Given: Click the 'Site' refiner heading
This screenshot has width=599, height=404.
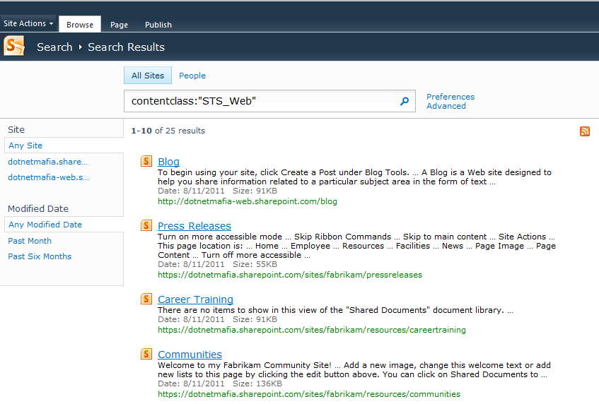Looking at the screenshot, I should tap(16, 130).
